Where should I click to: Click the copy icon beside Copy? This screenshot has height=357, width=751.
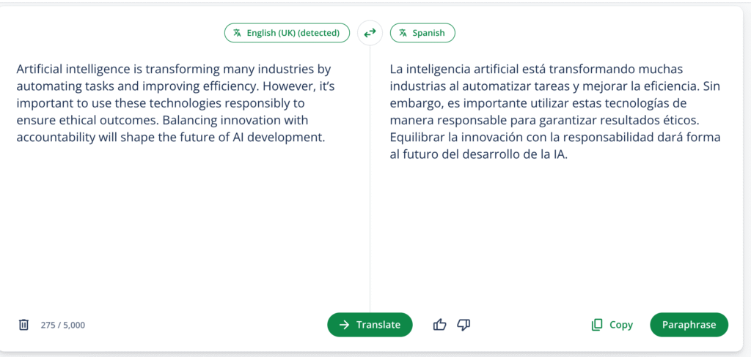coord(596,325)
